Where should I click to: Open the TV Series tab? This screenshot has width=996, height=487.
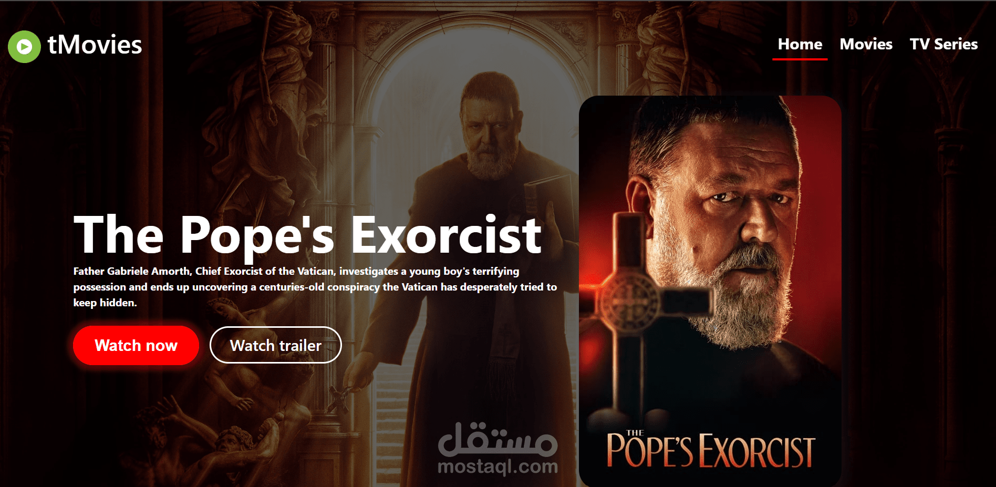tap(943, 44)
